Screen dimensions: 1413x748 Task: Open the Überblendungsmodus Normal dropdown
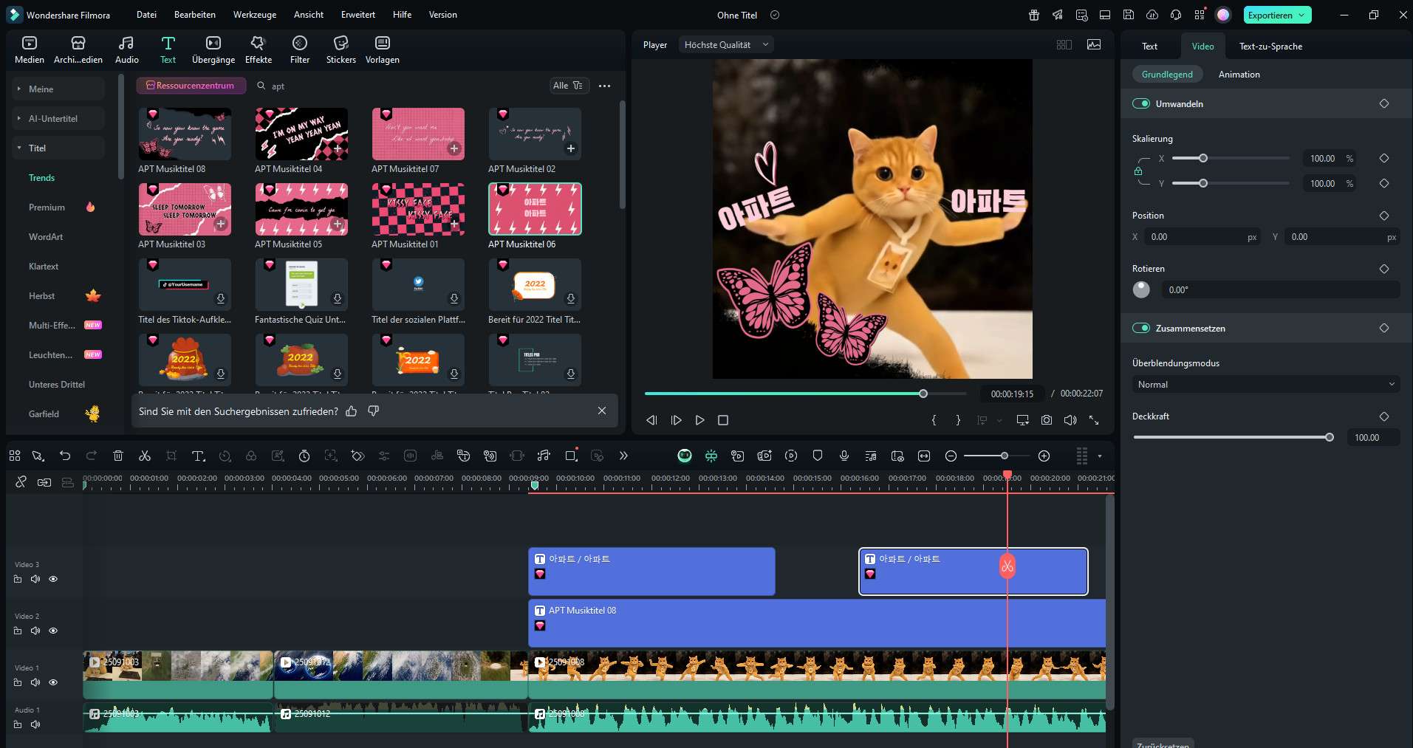pos(1265,385)
